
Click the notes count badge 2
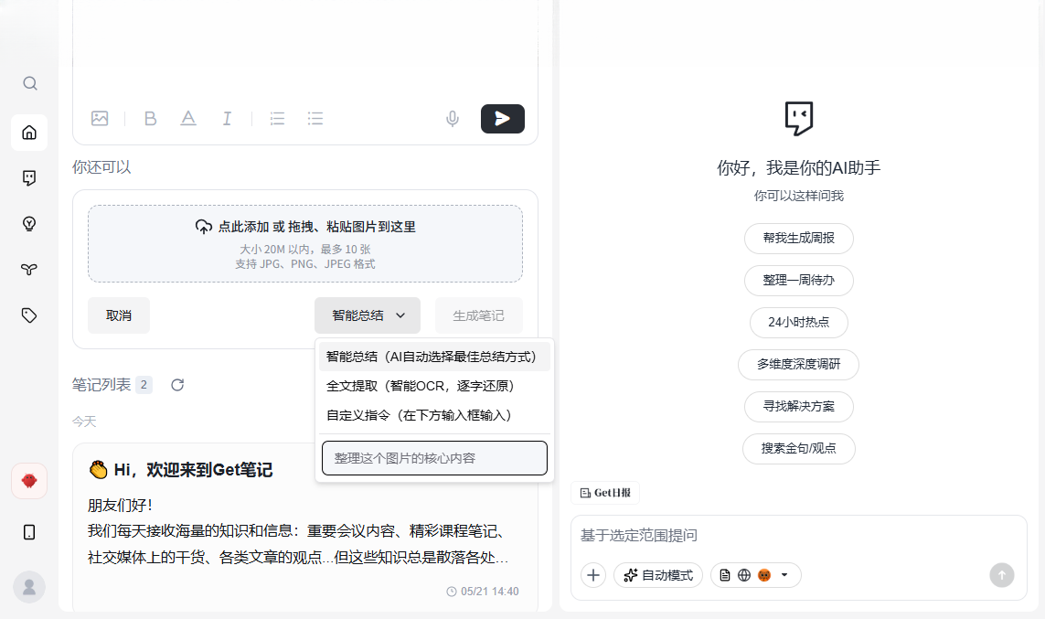[x=144, y=384]
